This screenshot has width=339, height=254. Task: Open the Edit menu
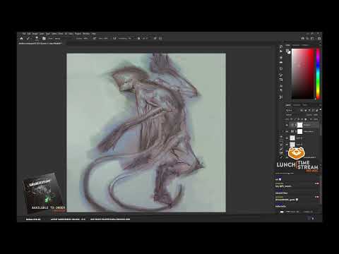tap(29, 34)
